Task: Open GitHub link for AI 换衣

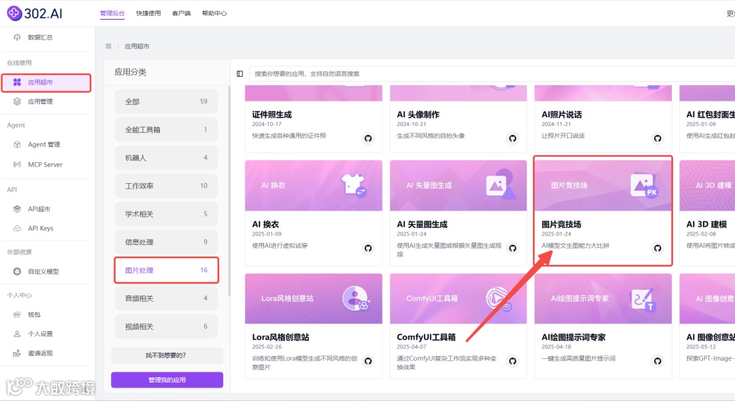Action: (x=368, y=248)
